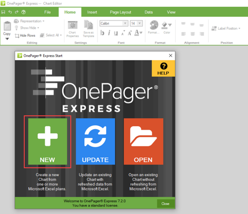Expand the Copy dropdown arrow

coord(7,39)
